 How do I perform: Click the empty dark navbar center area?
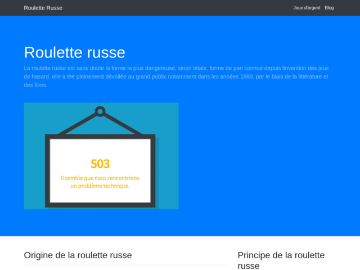click(x=180, y=8)
